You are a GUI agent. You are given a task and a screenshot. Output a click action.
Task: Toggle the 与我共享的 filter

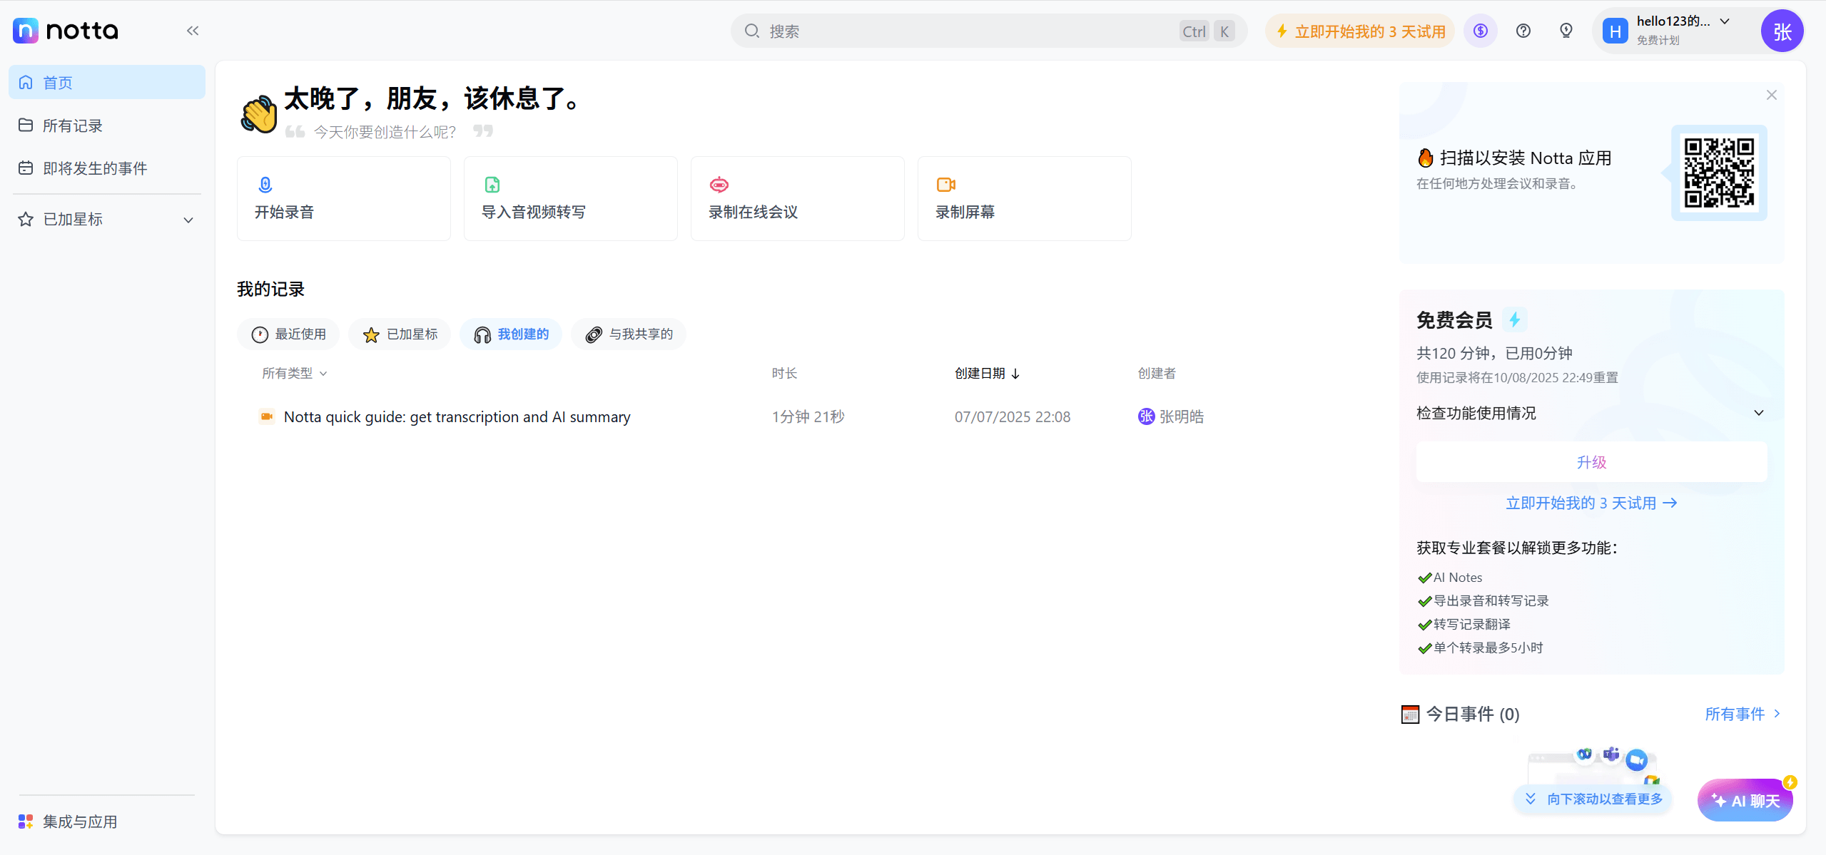pyautogui.click(x=628, y=334)
